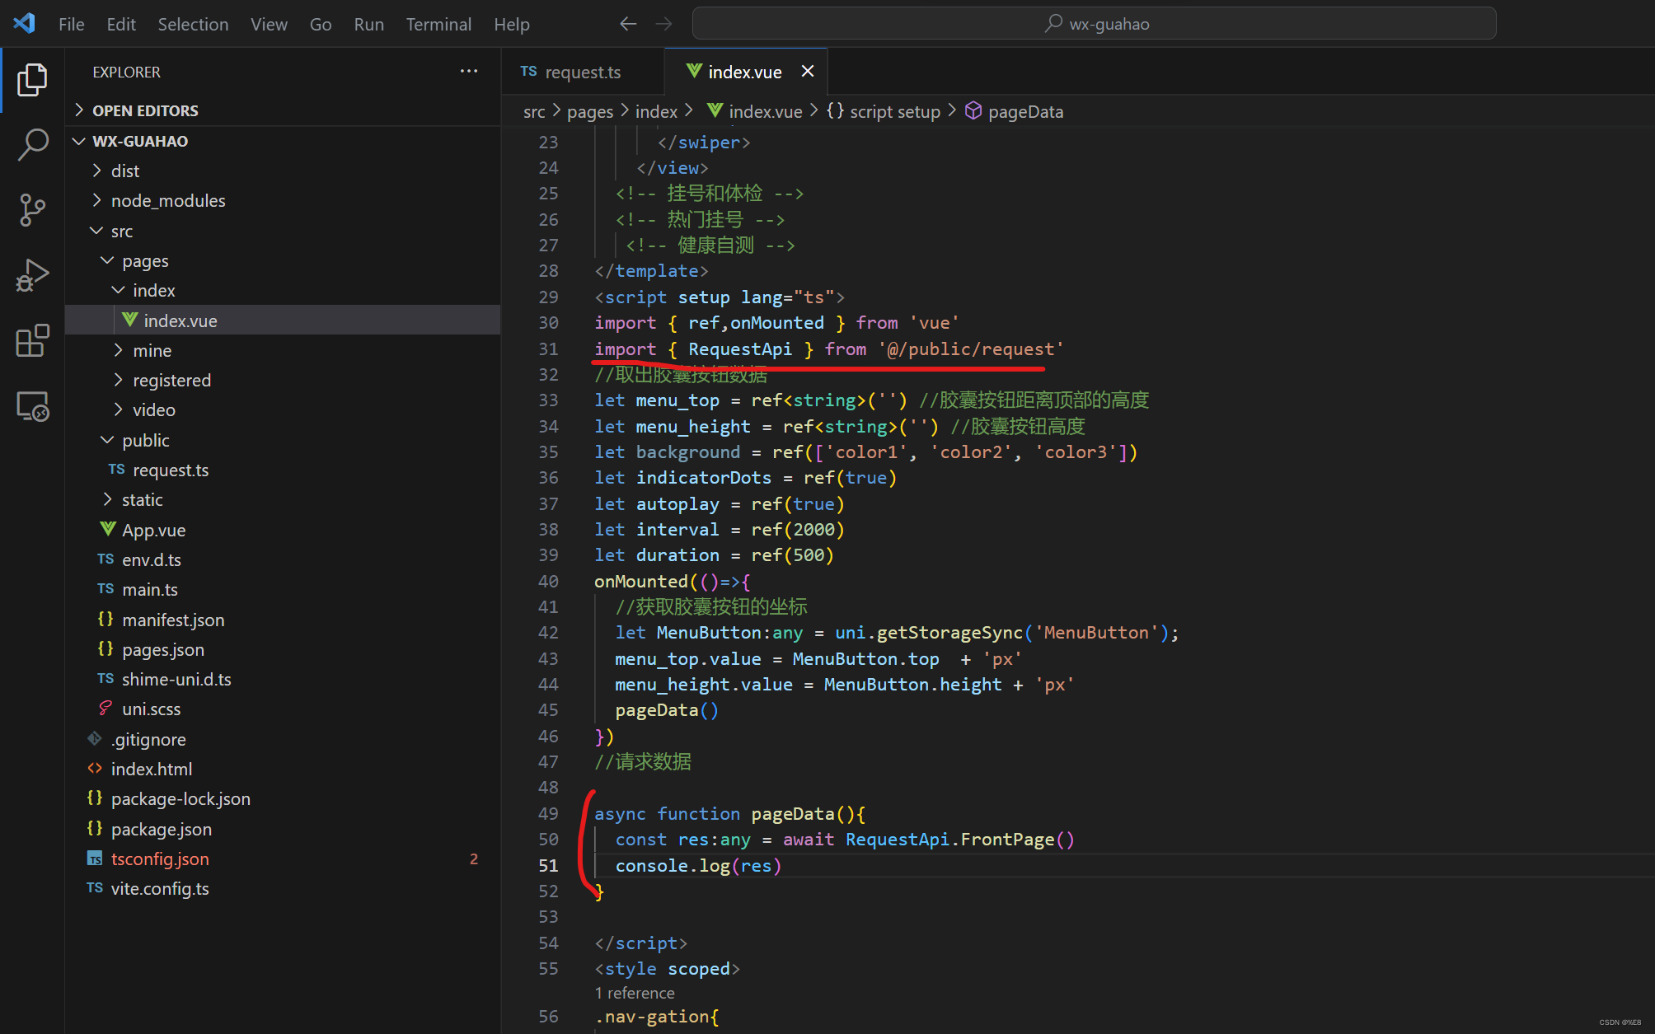
Task: Expand the OPEN EDITORS section
Action: (145, 110)
